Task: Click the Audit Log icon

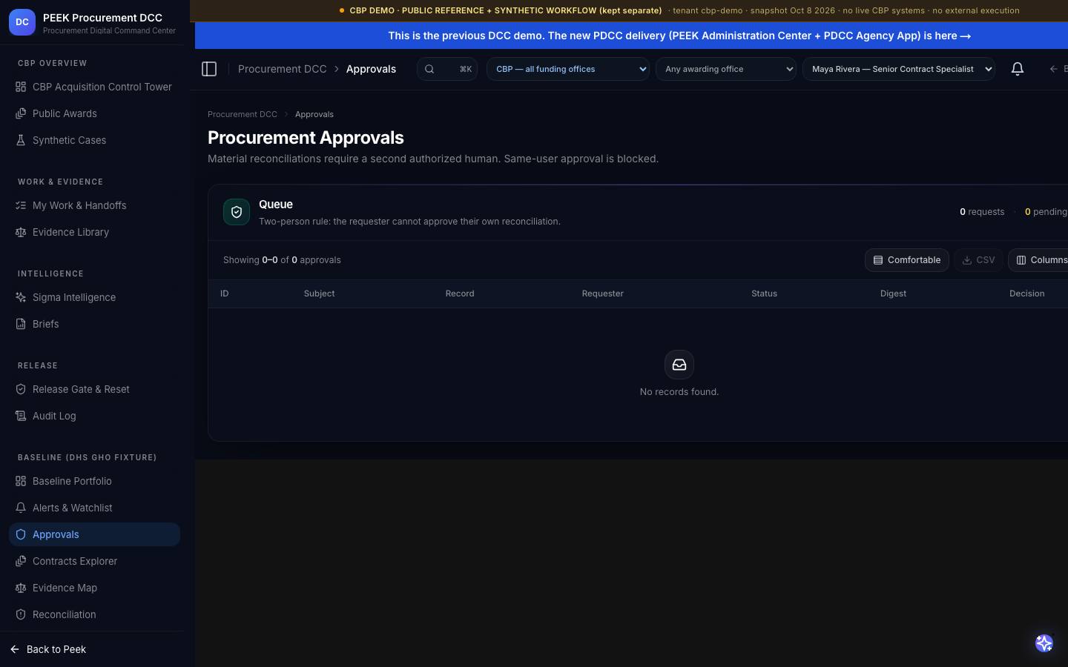Action: pos(21,416)
